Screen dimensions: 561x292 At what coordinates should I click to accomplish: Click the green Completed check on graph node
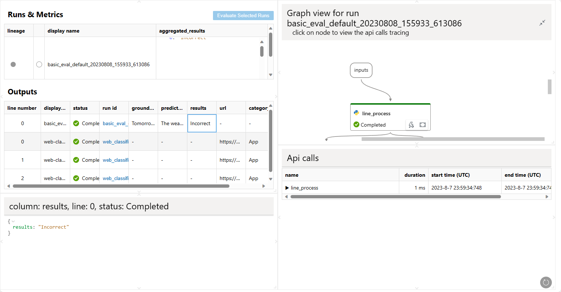[x=356, y=125]
